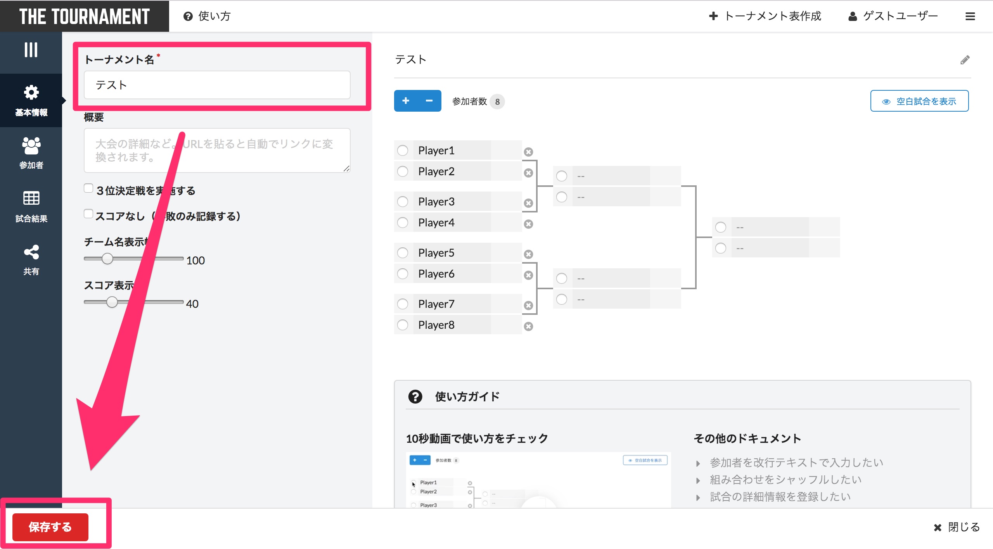
Task: Expand 組み合わせをシャッフルしたい document item
Action: click(785, 480)
